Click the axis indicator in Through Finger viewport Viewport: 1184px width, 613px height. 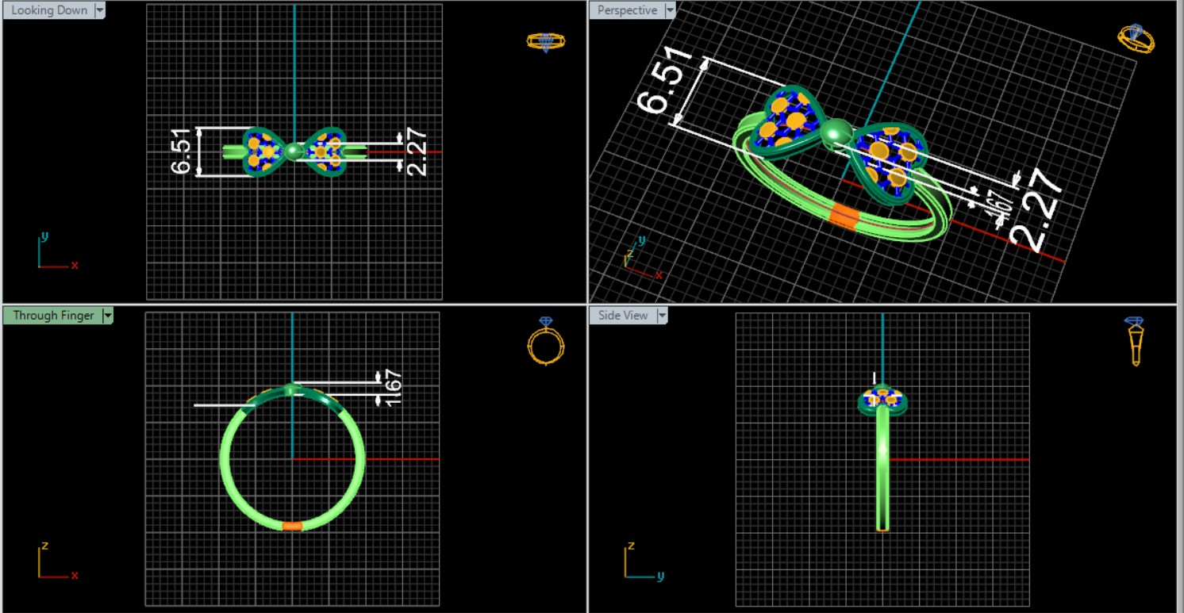tap(54, 561)
